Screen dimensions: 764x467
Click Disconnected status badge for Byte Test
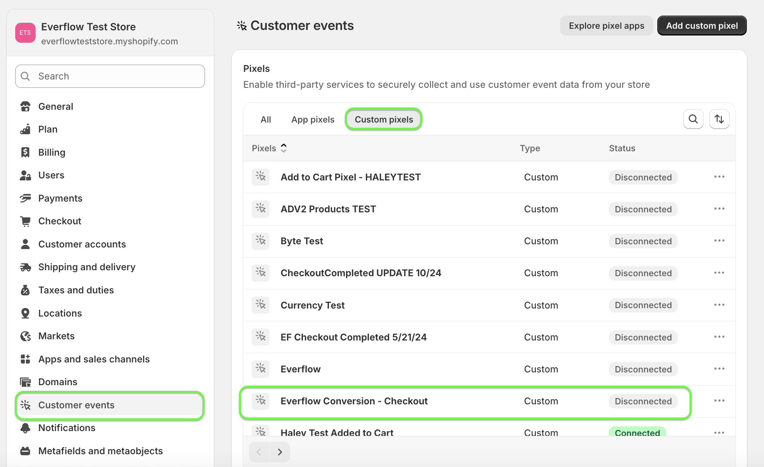pyautogui.click(x=643, y=241)
